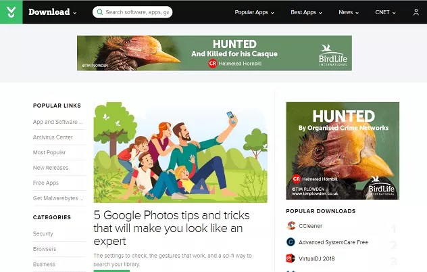Focus the search software input field
The width and height of the screenshot is (427, 272).
coord(132,12)
